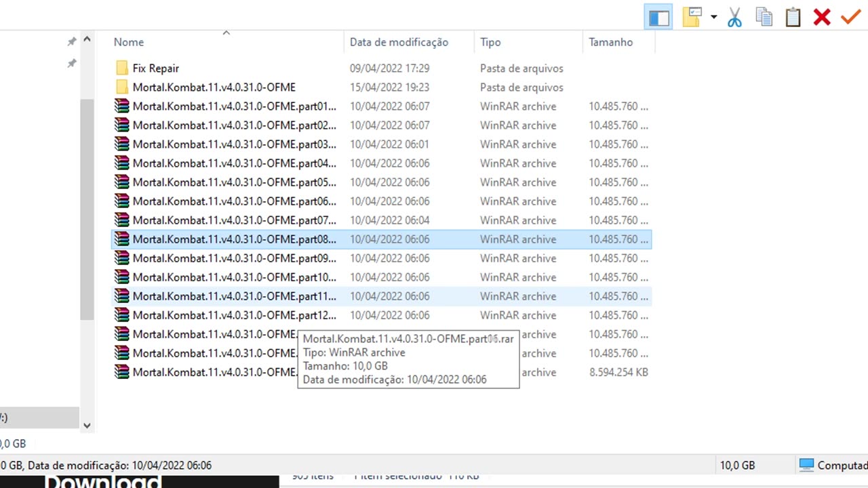Click the date 10/04/2022 06:04

coord(389,220)
